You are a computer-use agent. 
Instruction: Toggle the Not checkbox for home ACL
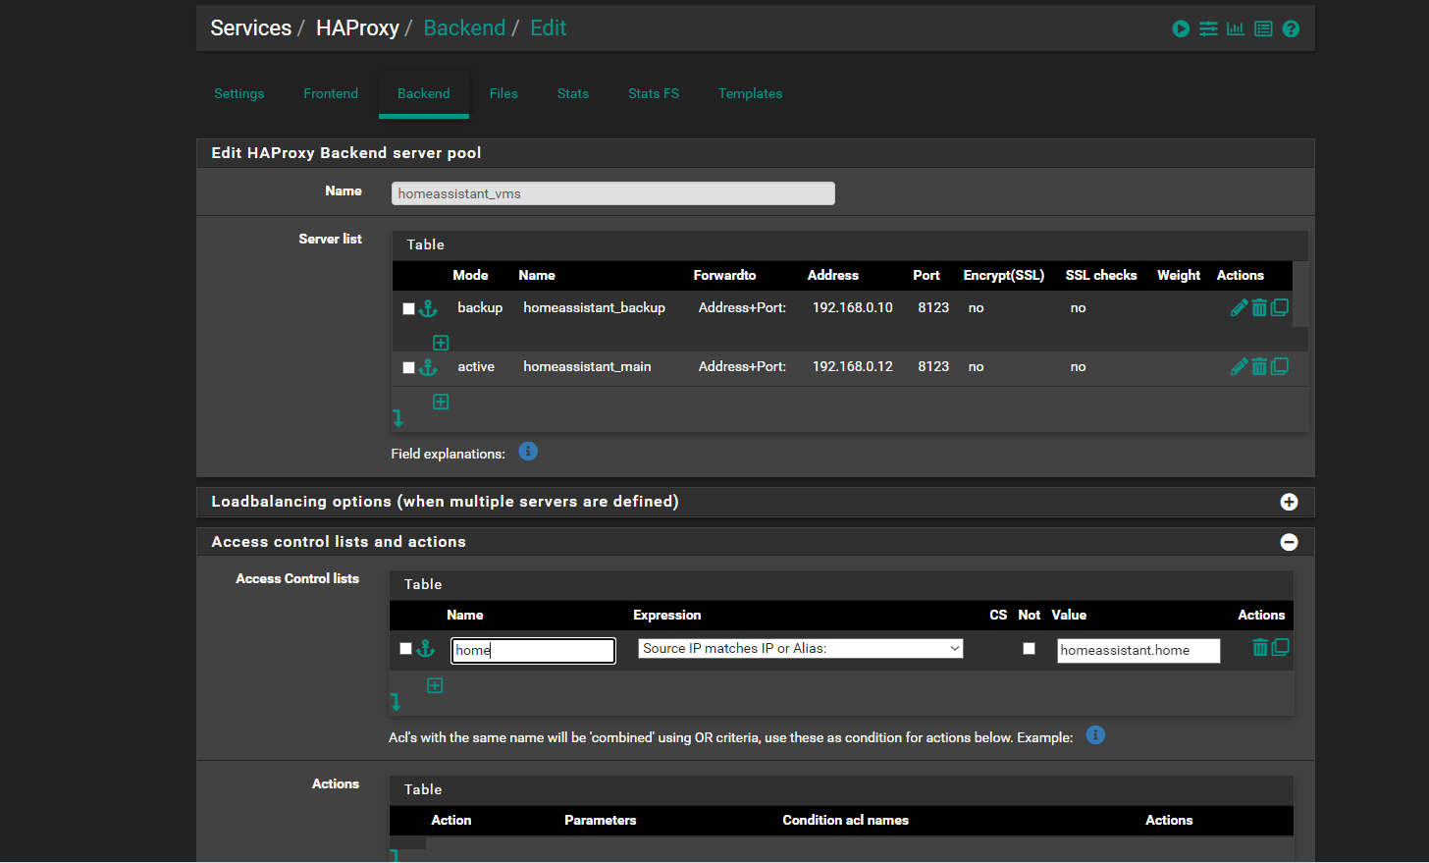pos(1029,649)
